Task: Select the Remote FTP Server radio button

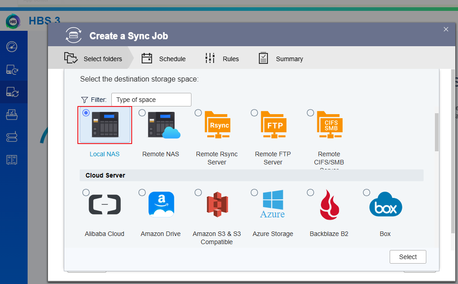Action: pyautogui.click(x=254, y=113)
